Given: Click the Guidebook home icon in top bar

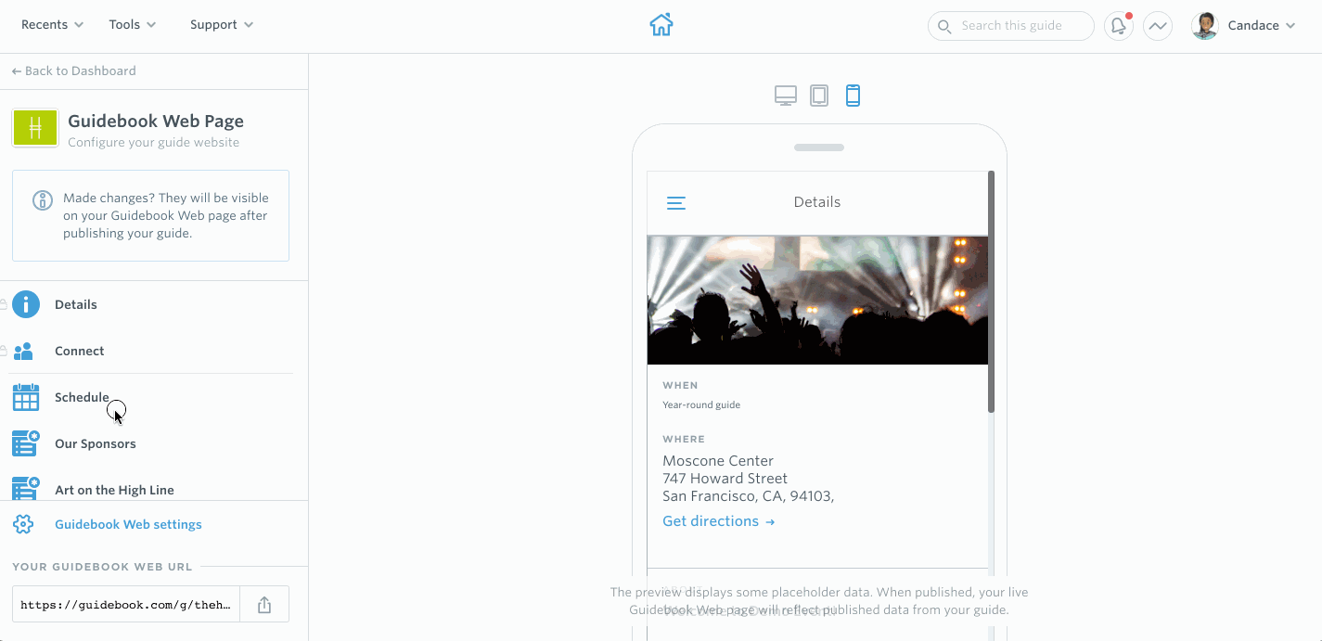Looking at the screenshot, I should pyautogui.click(x=661, y=25).
